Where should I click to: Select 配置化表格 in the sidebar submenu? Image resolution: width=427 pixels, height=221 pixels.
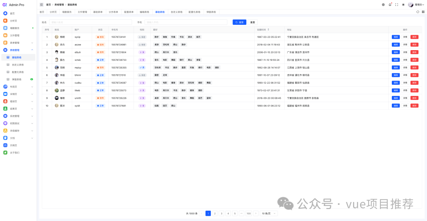(x=18, y=72)
